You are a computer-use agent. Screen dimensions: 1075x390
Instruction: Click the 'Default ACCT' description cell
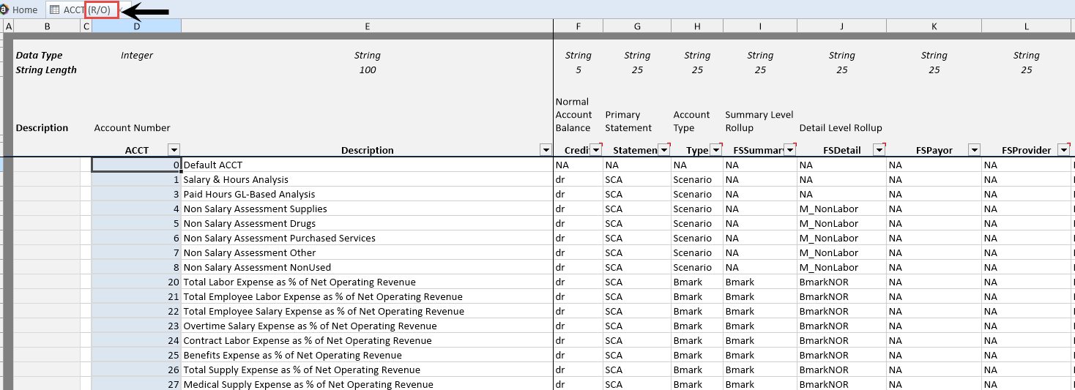click(367, 165)
